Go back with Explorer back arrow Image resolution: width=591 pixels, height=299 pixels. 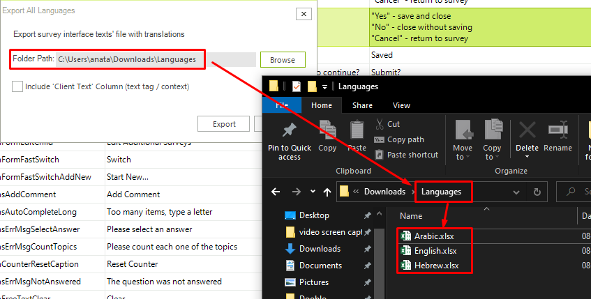click(276, 192)
